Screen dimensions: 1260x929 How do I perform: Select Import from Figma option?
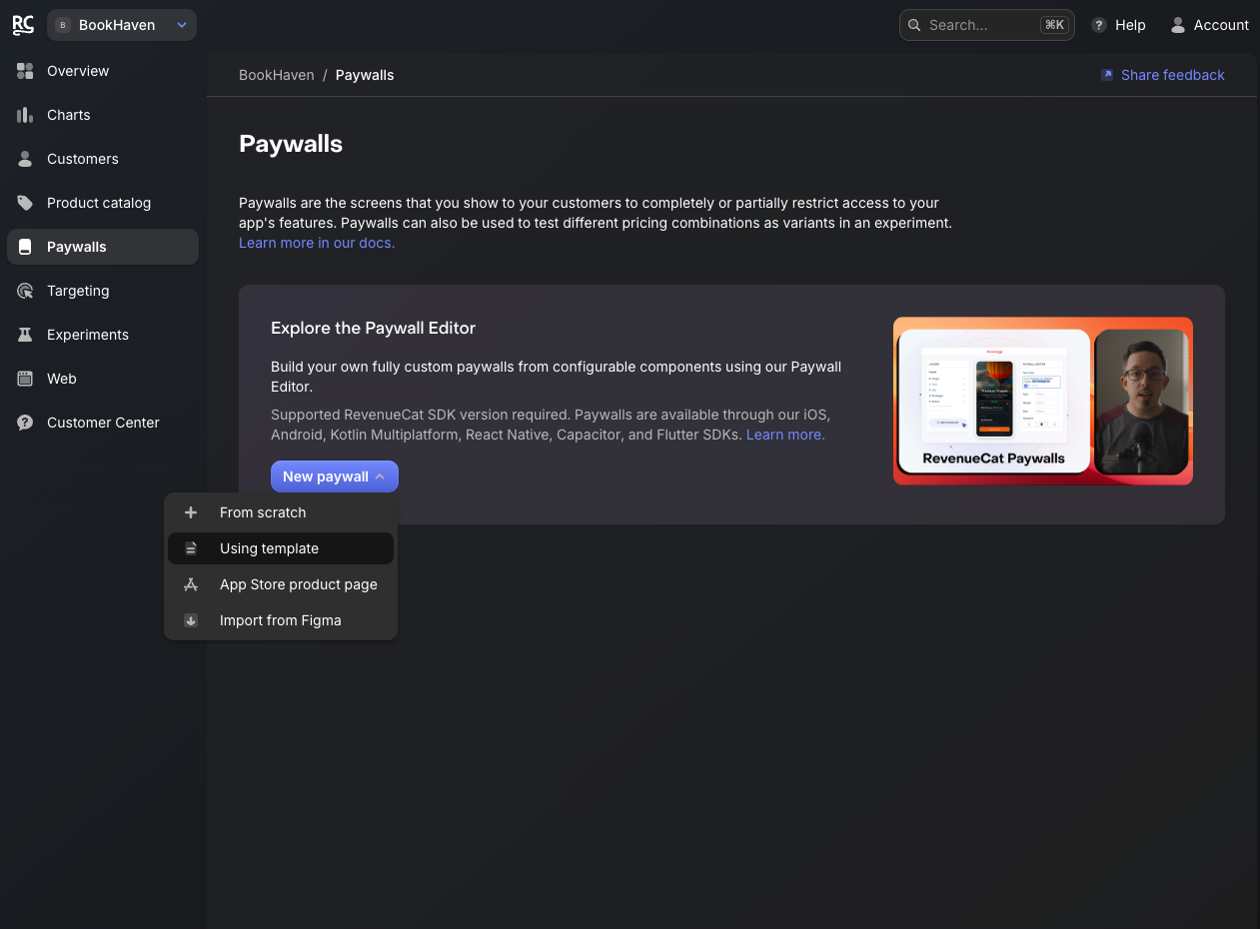pyautogui.click(x=281, y=620)
